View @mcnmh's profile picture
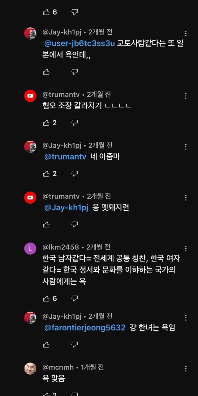Viewport: 198px width, 396px height. [x=30, y=368]
